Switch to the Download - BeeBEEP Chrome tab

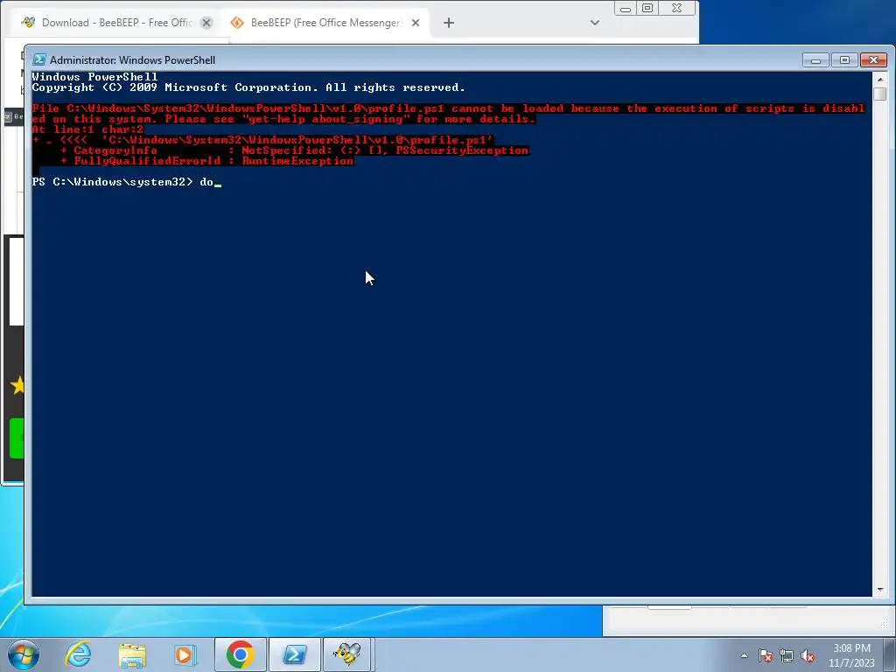pyautogui.click(x=116, y=23)
